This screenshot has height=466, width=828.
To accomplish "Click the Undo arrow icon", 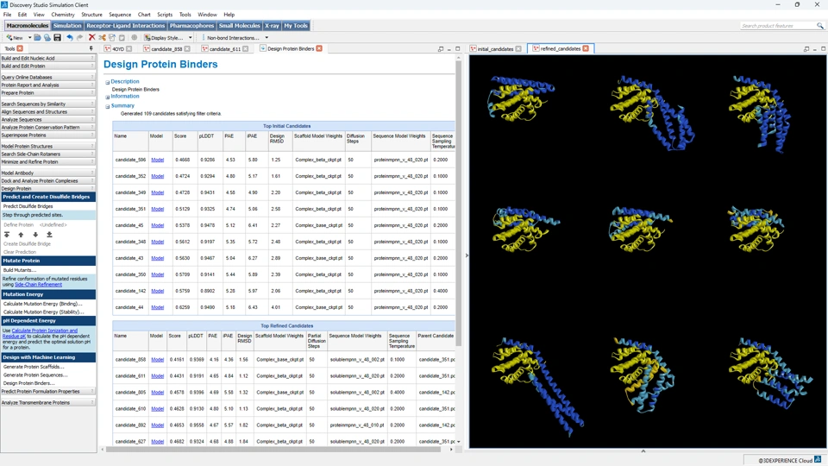I will point(69,37).
